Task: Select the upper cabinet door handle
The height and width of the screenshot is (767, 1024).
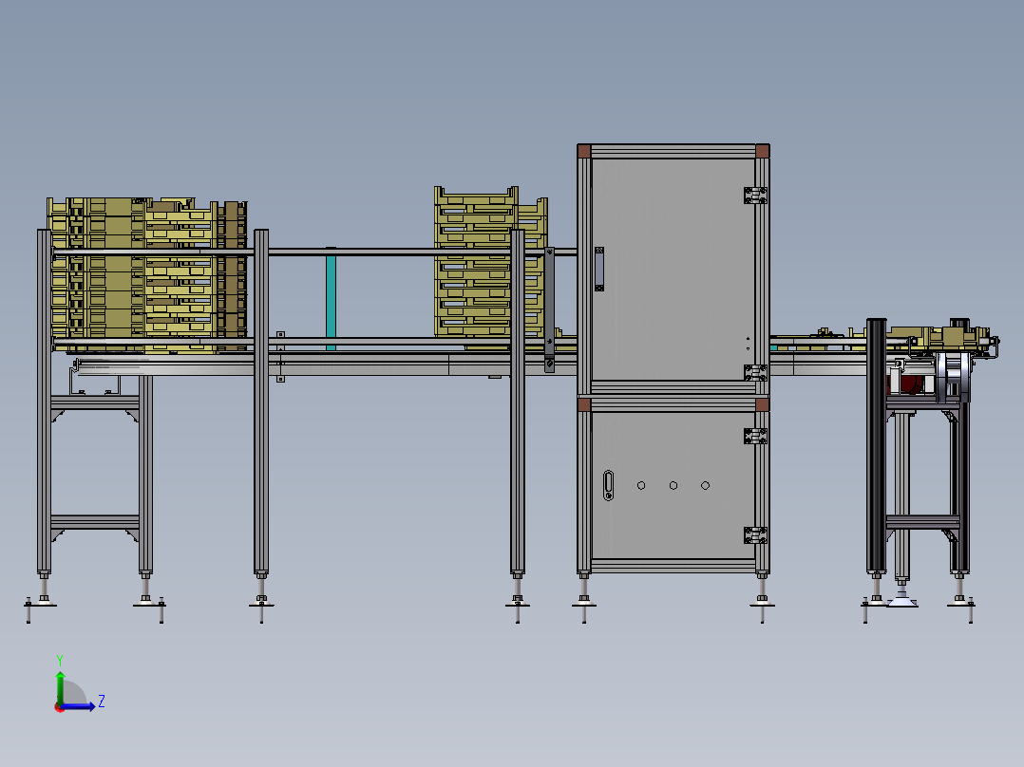Action: 598,269
